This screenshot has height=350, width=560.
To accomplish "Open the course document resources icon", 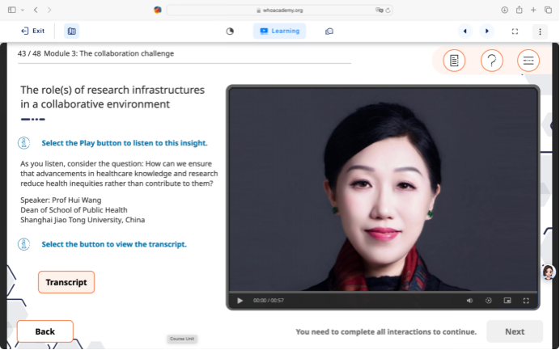I will [454, 61].
